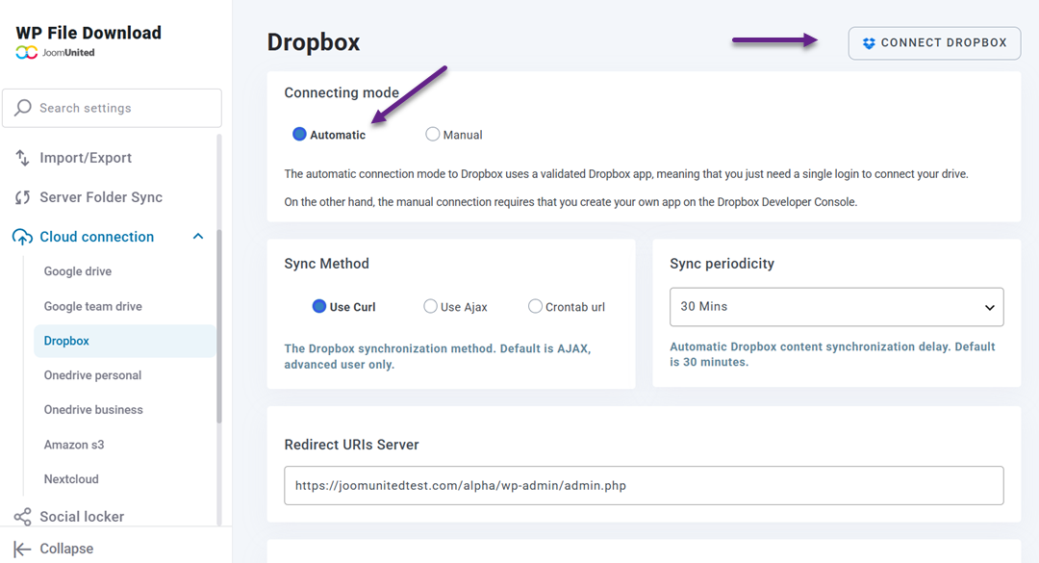Open Import/Export settings

click(86, 158)
